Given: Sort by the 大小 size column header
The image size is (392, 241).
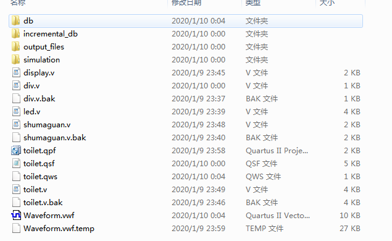Looking at the screenshot, I should 327,2.
